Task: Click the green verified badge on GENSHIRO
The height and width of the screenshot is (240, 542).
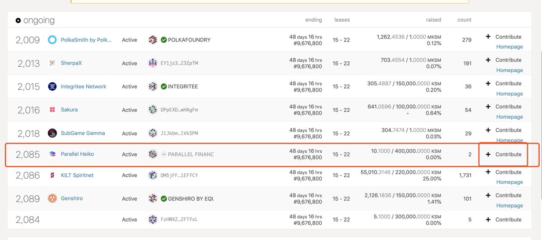Action: pos(164,198)
